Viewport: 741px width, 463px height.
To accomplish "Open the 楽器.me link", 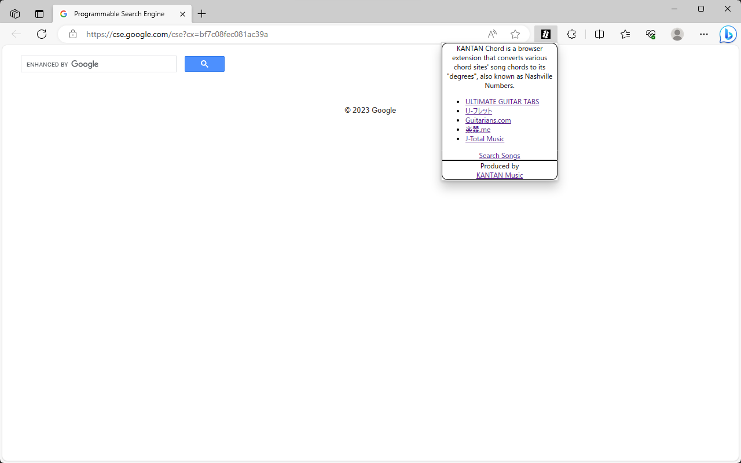I will point(478,130).
